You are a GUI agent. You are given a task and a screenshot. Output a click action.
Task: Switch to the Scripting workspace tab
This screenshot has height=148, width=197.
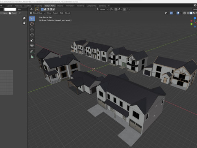click(x=102, y=6)
